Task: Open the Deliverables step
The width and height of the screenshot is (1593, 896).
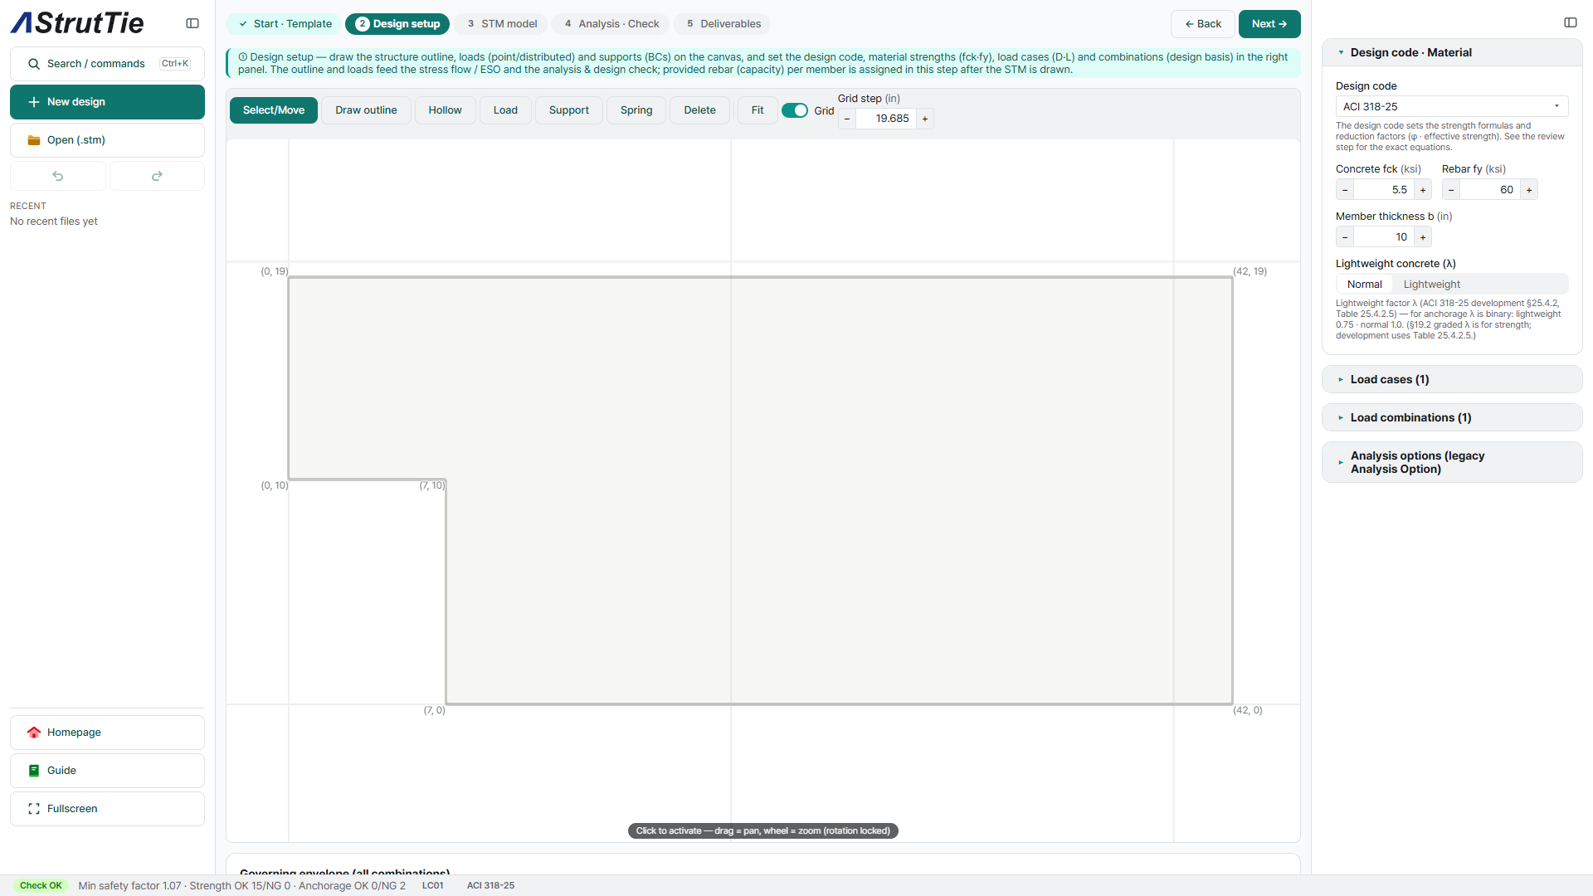Action: [723, 24]
